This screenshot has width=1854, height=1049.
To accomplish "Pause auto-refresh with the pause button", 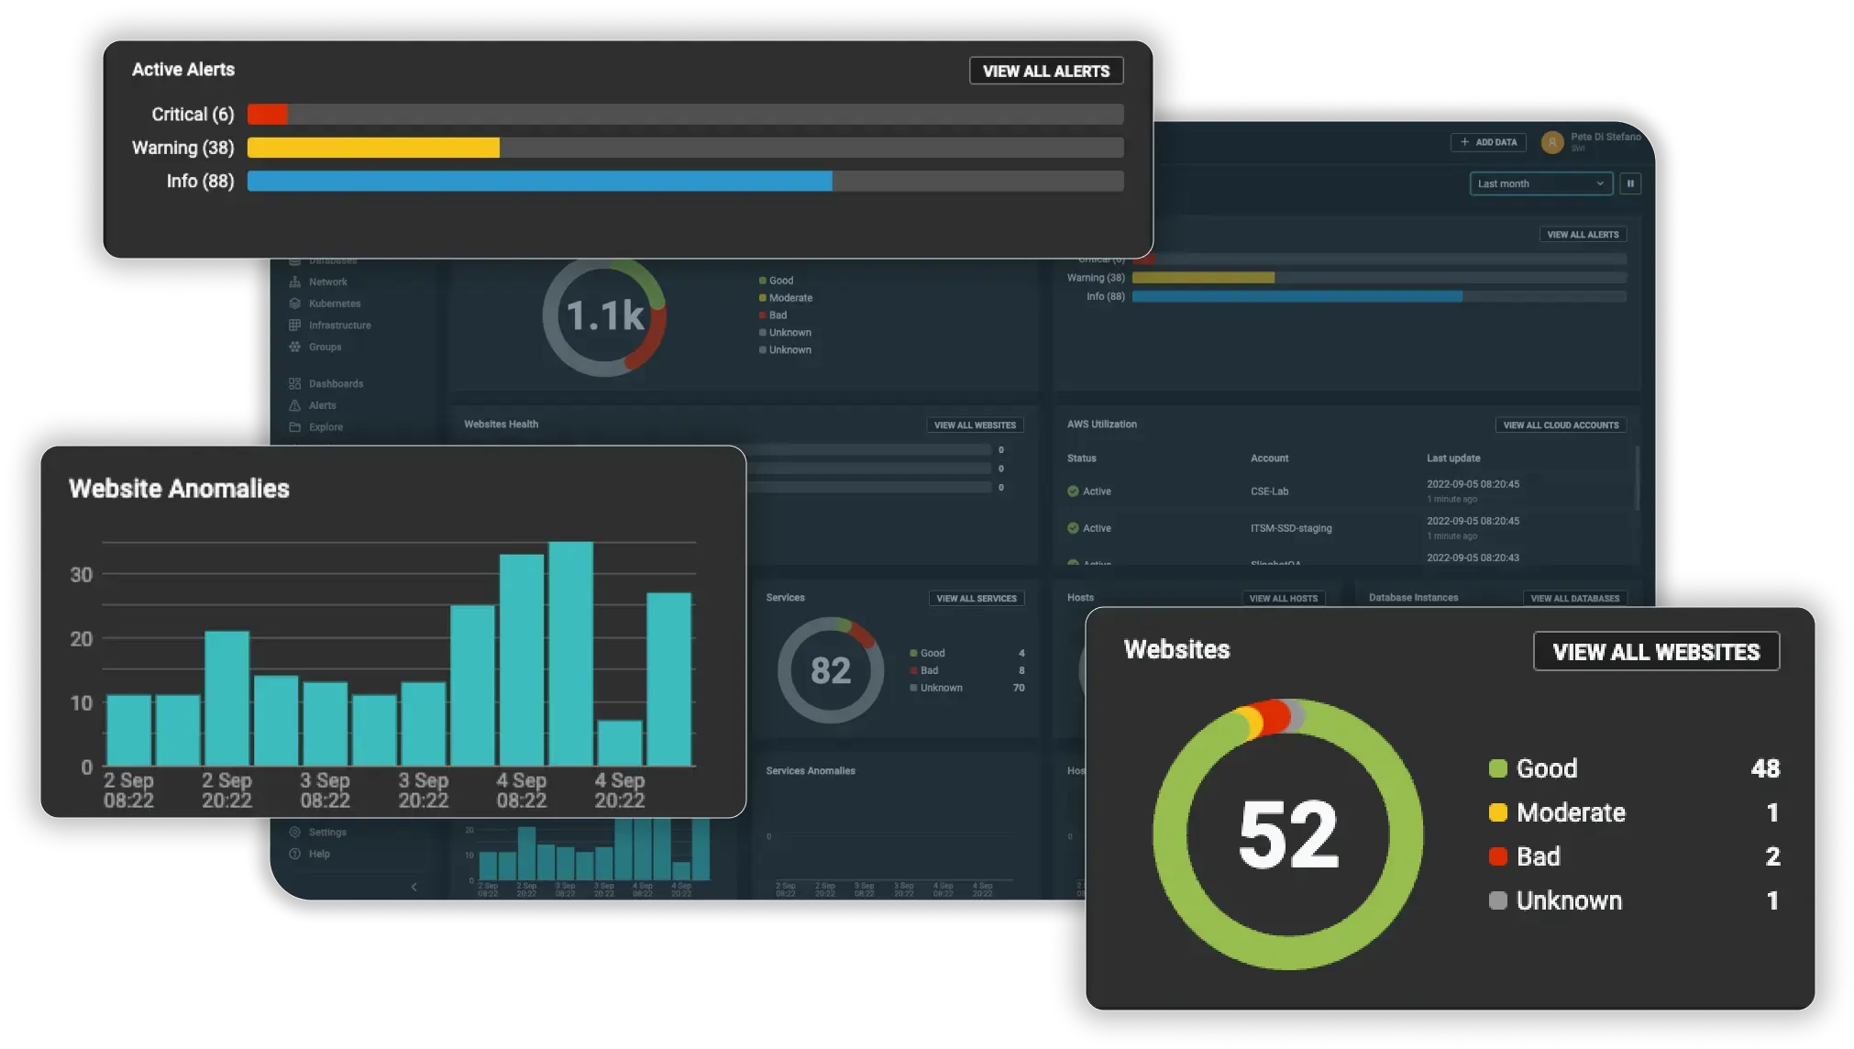I will [1630, 183].
